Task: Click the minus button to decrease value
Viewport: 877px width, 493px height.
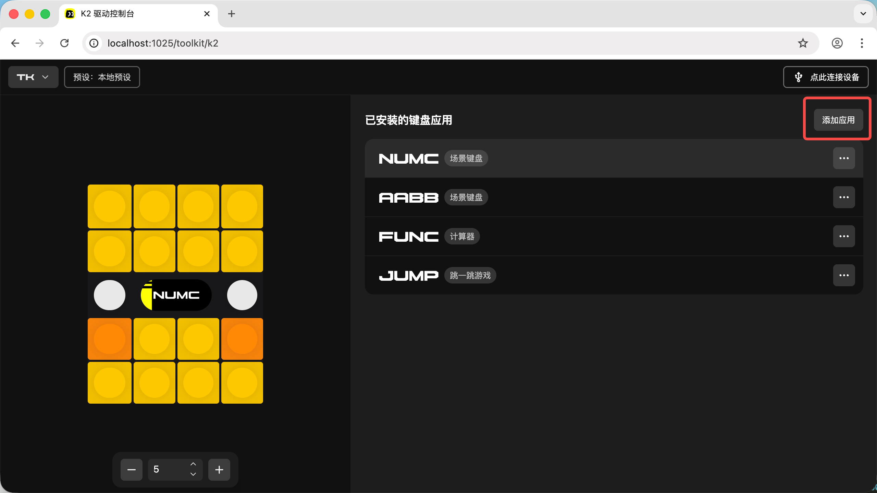Action: [132, 469]
